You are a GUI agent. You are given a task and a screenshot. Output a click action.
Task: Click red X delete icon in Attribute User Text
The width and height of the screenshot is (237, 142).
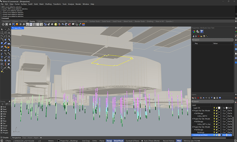(199, 36)
